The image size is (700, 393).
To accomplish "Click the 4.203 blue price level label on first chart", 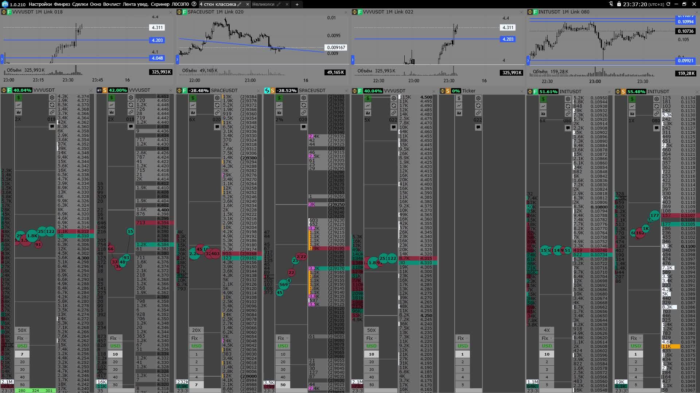I will 157,40.
